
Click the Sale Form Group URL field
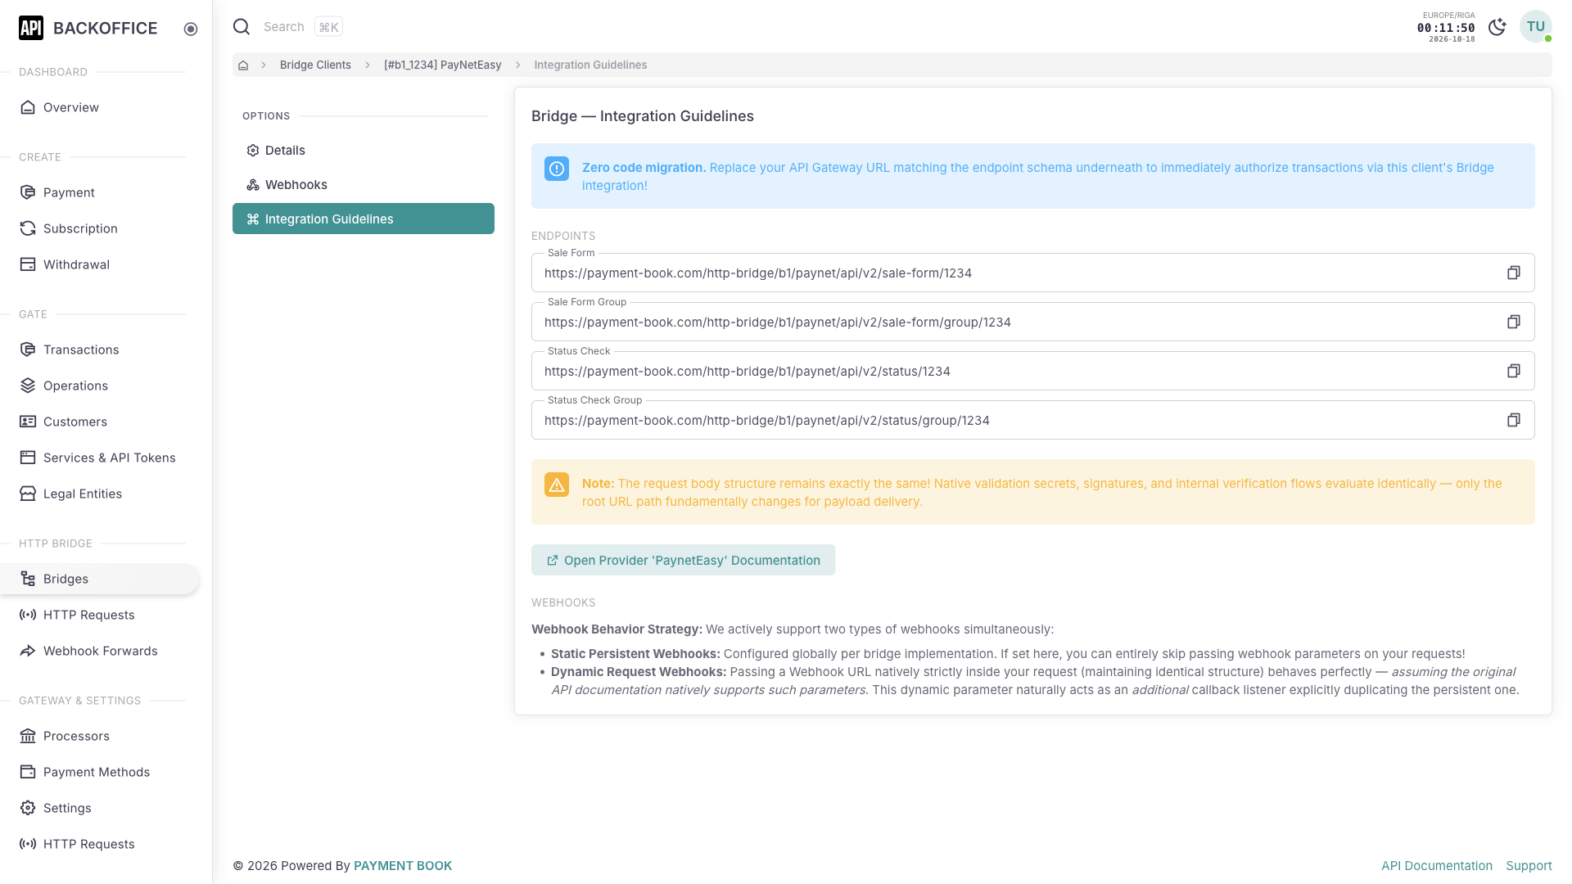[x=1032, y=322]
